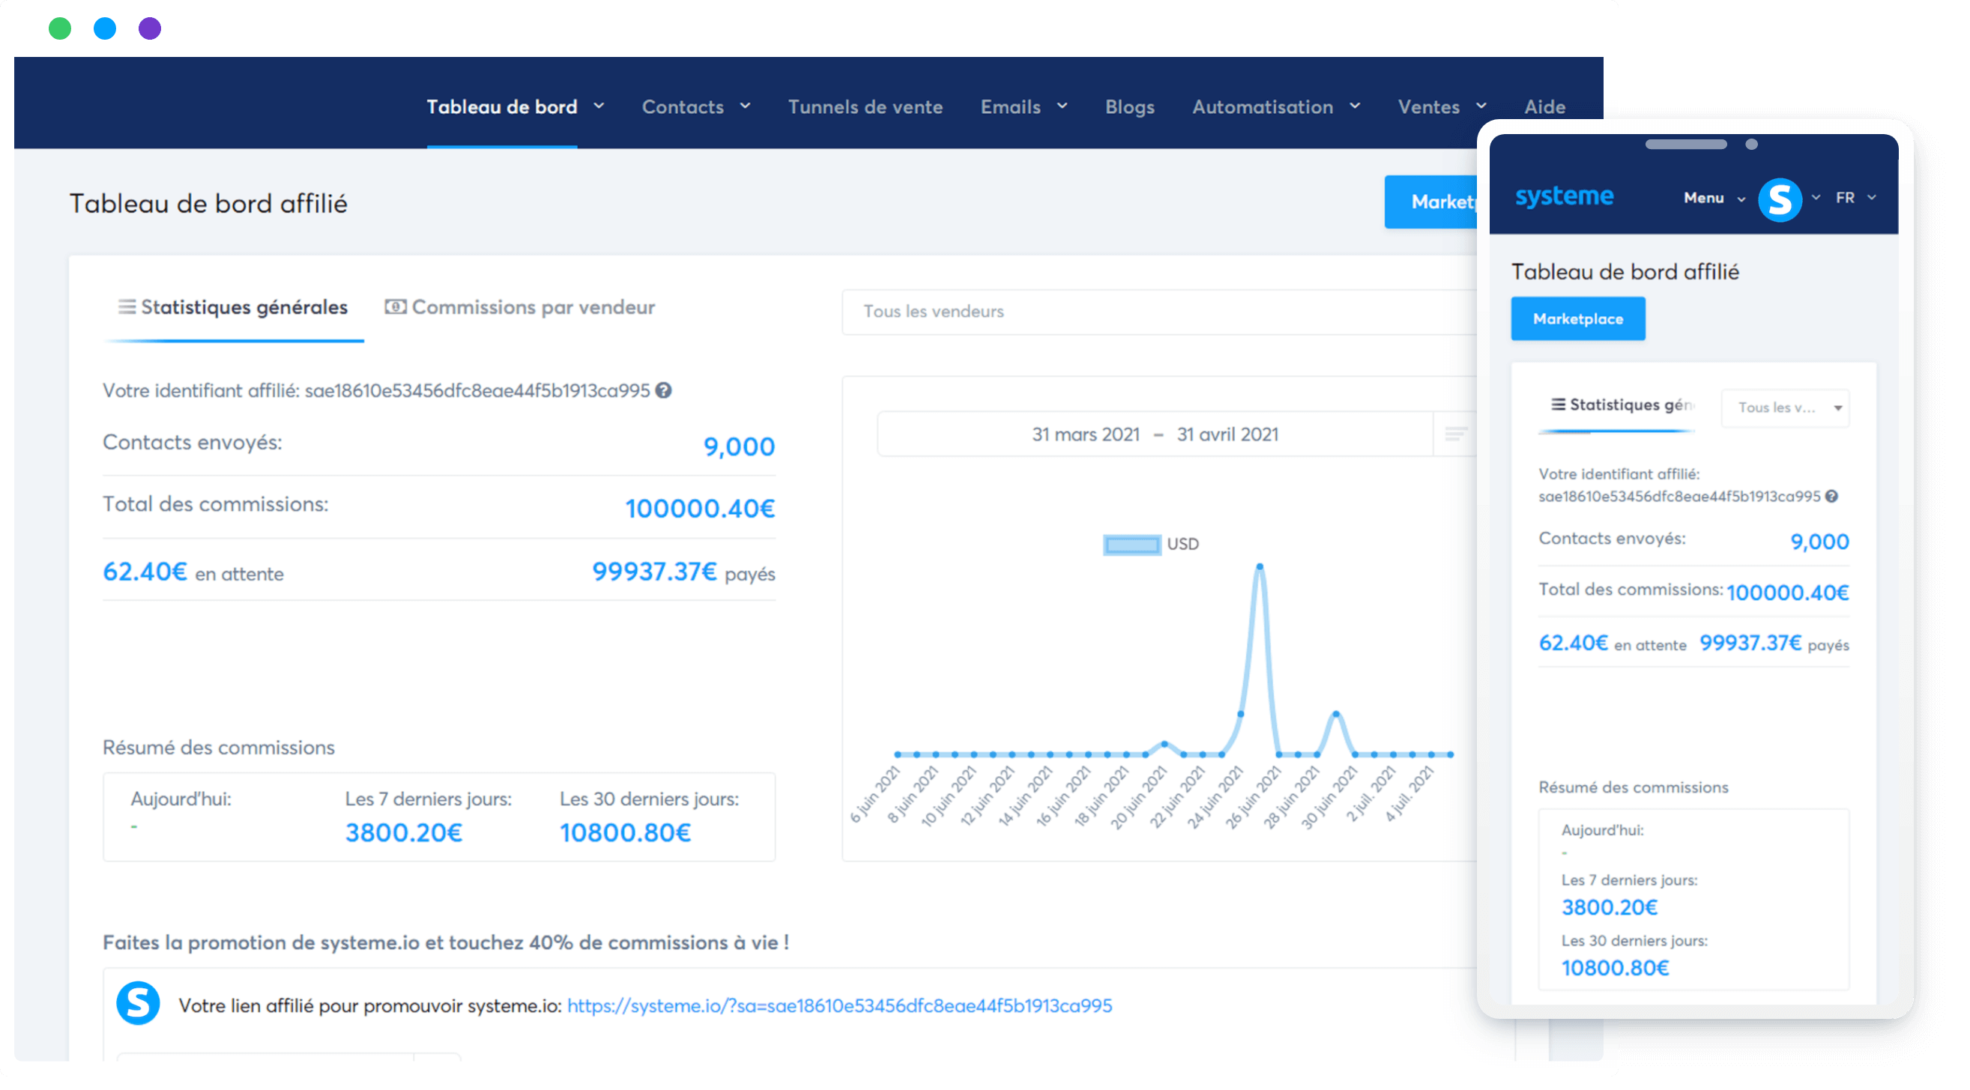Open Tunnels de vente menu item

[865, 107]
